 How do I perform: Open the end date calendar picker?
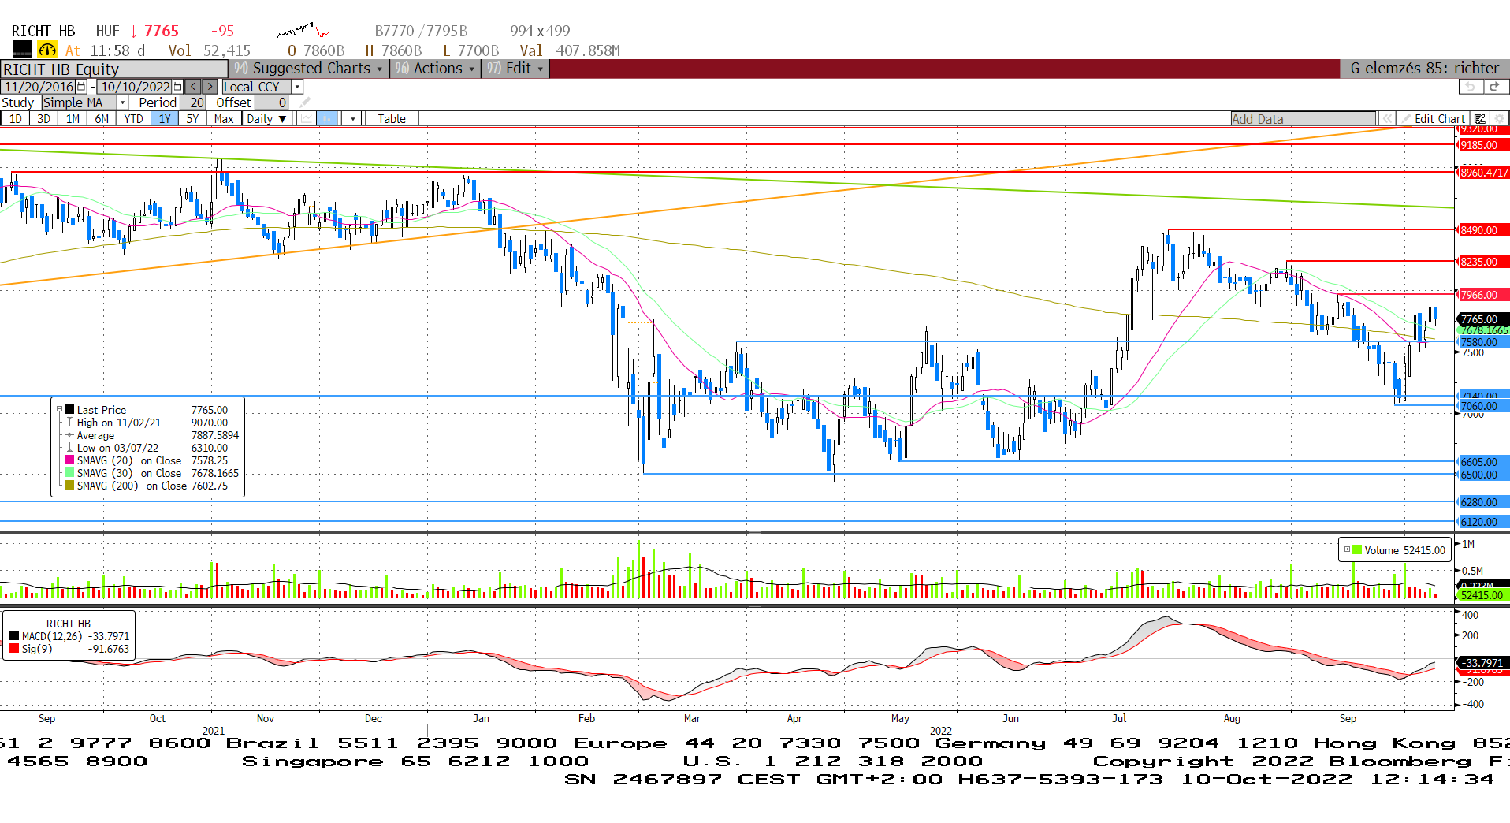click(177, 87)
